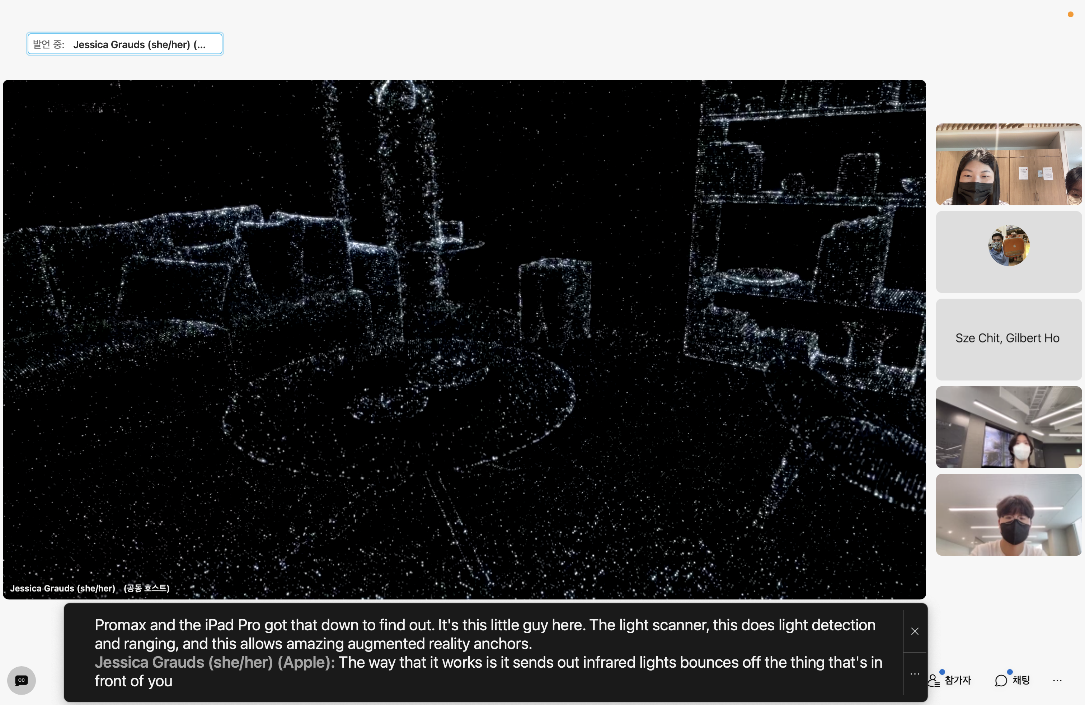This screenshot has width=1085, height=705.
Task: Open the 참가자 participants panel
Action: [950, 680]
